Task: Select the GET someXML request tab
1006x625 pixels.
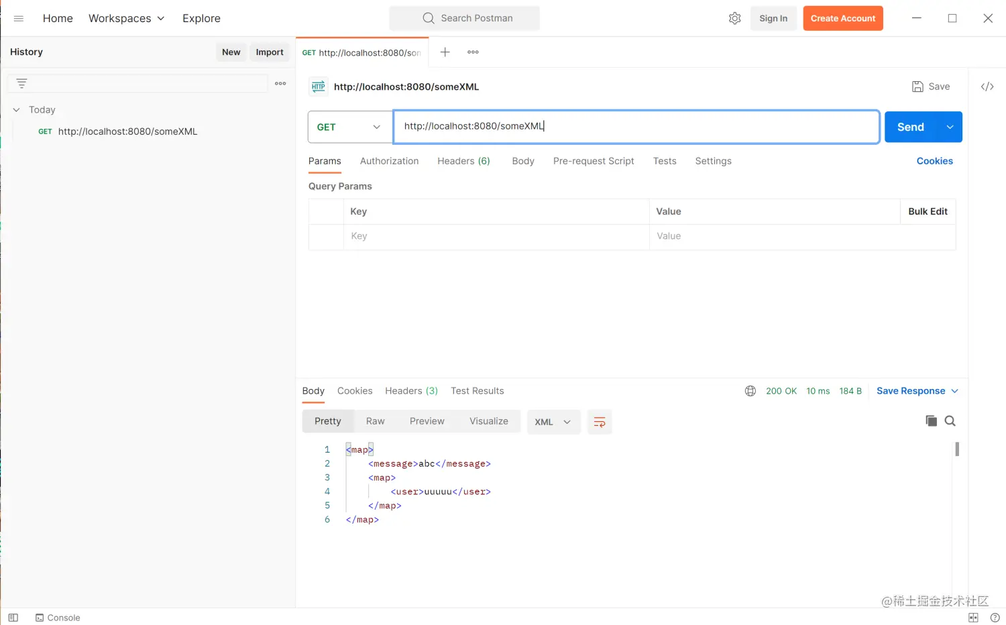Action: tap(362, 52)
